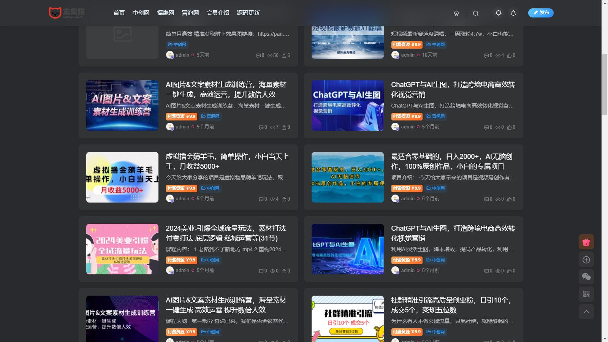Click like icon on 9天前 post
The height and width of the screenshot is (342, 608).
pos(284,55)
